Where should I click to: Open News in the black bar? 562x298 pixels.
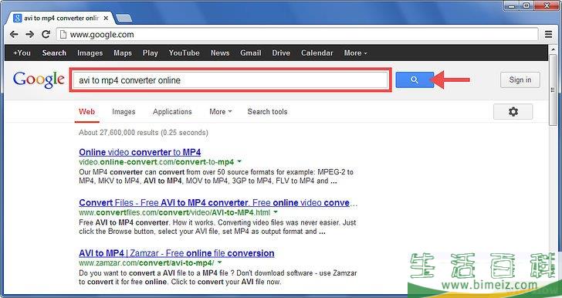coord(220,52)
